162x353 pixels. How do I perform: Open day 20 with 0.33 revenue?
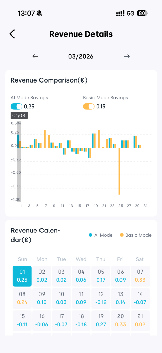120,320
